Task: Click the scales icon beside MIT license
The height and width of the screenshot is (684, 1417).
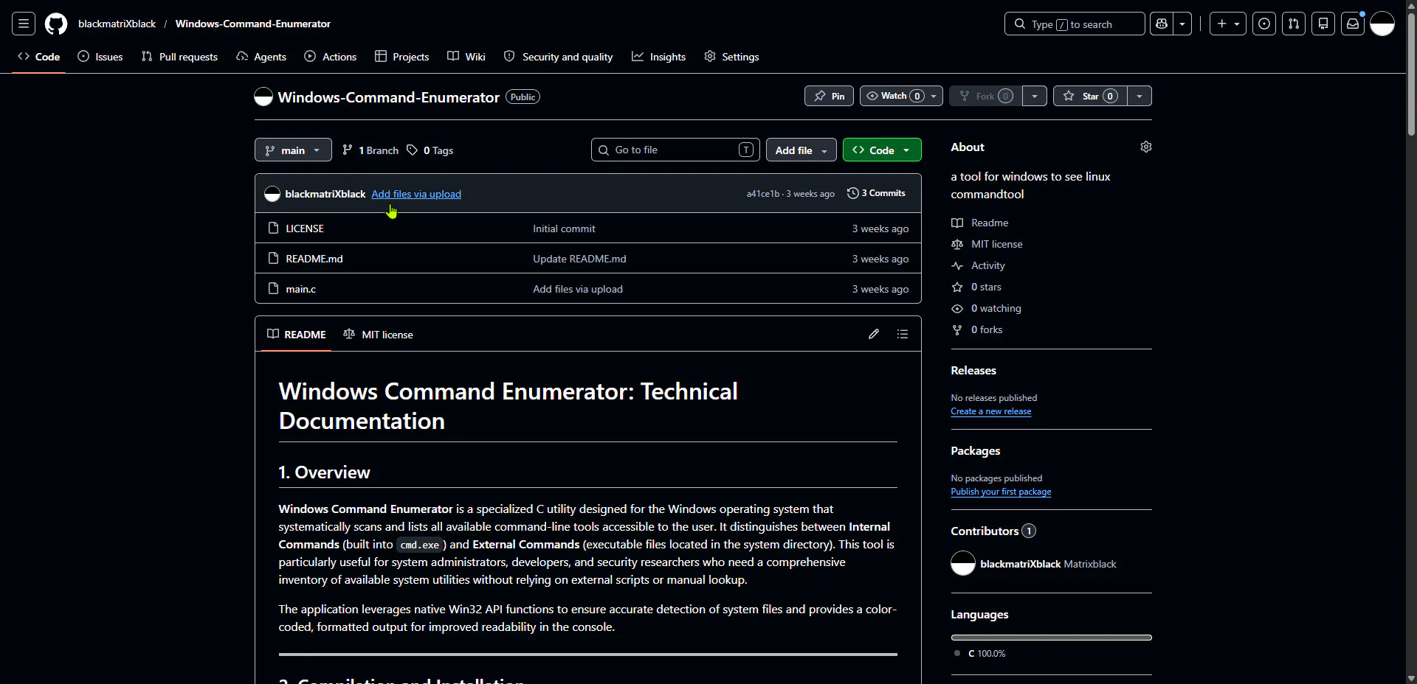Action: pyautogui.click(x=957, y=244)
